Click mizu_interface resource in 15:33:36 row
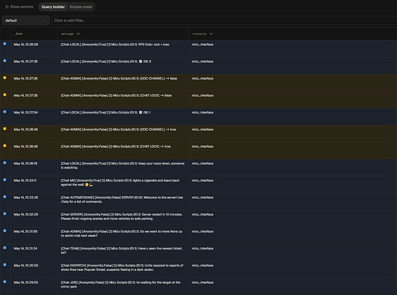 click(x=202, y=197)
